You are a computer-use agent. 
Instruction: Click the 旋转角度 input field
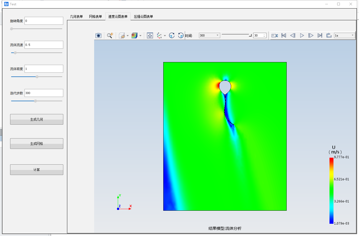[44, 21]
